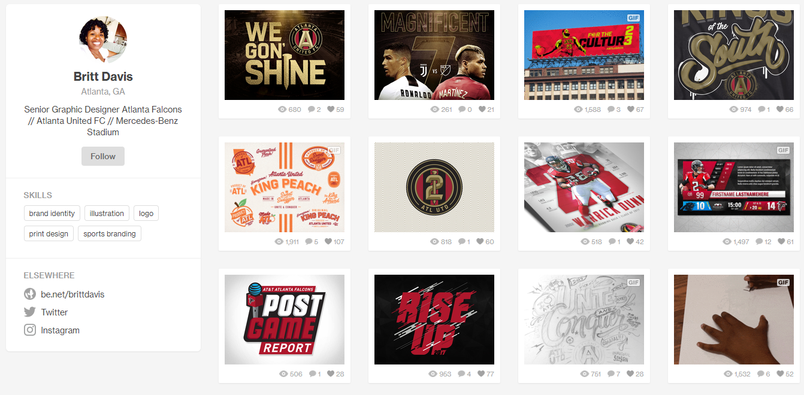Open the Warrick Dunn poster thumbnail
This screenshot has height=395, width=804.
pyautogui.click(x=584, y=187)
